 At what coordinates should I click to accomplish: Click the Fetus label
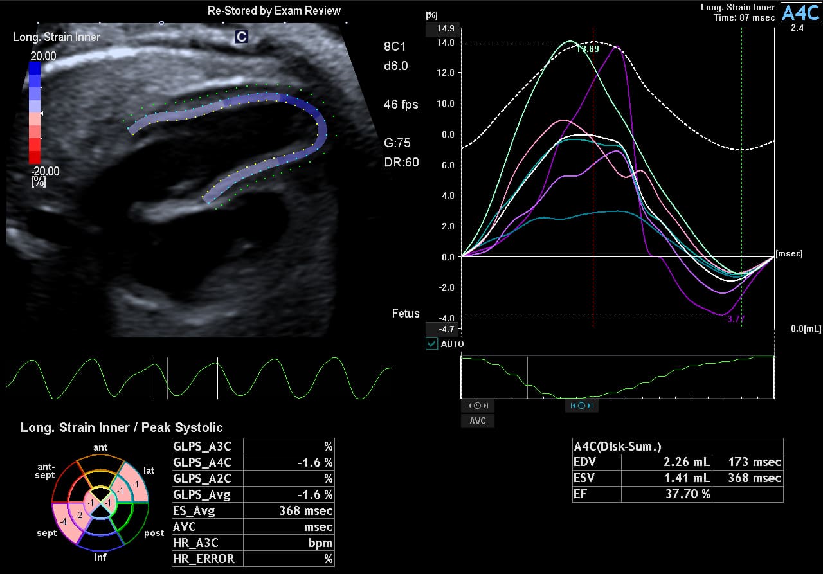tap(406, 314)
